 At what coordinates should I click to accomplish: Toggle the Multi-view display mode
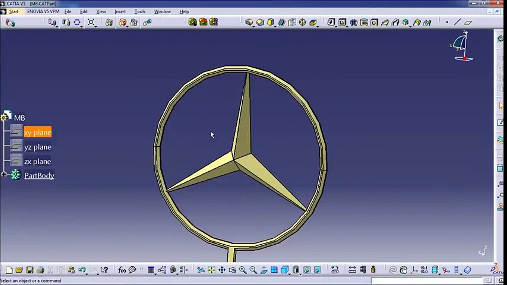pyautogui.click(x=274, y=270)
